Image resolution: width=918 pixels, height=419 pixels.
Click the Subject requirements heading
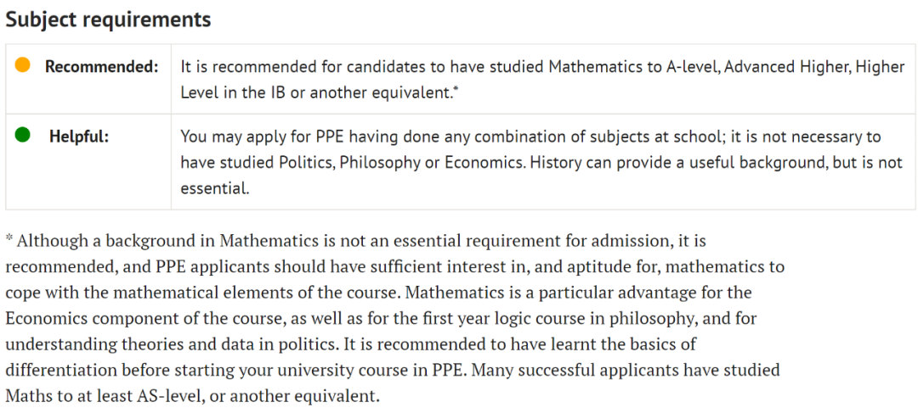tap(108, 20)
